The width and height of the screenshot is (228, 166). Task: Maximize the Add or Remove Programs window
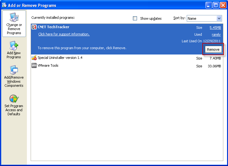point(216,5)
